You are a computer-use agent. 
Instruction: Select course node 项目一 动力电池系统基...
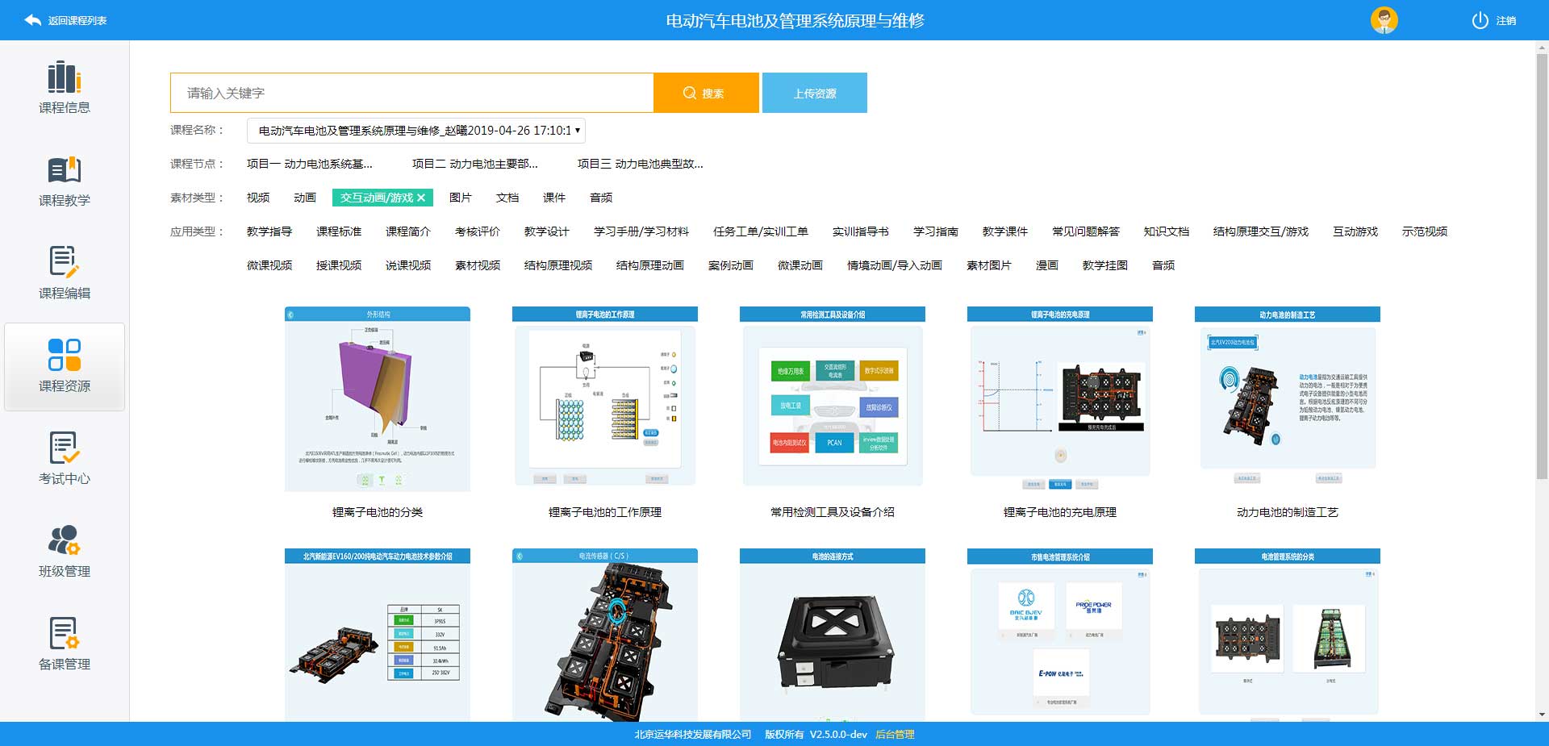[309, 164]
